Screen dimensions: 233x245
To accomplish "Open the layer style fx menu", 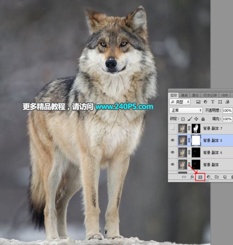I will [x=193, y=177].
